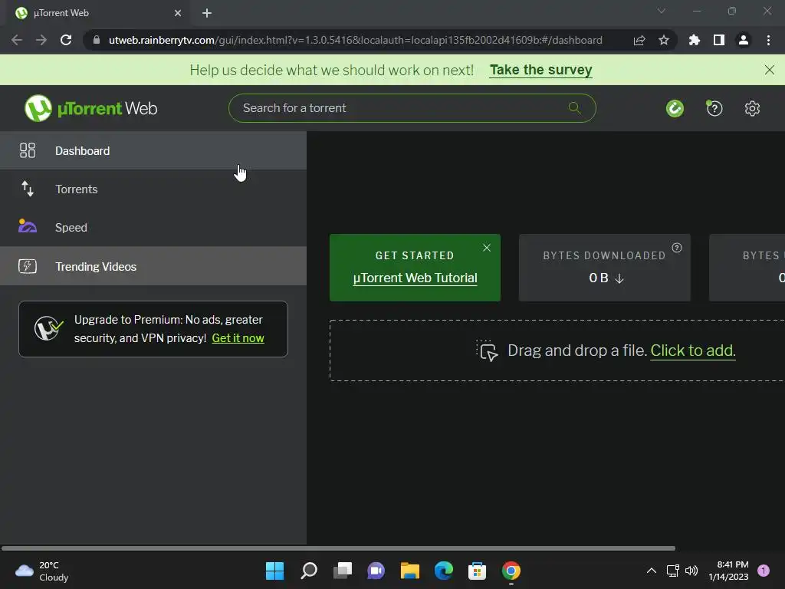Dismiss the survey banner

pos(770,70)
